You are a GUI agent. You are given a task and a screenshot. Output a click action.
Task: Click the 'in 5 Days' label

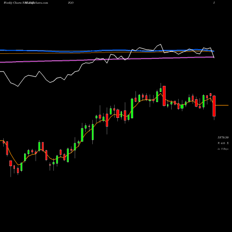point(223,149)
